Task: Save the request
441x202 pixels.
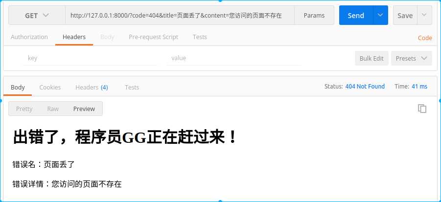Action: (405, 16)
